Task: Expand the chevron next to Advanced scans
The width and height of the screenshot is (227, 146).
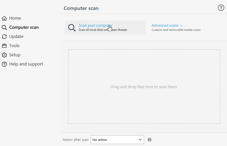Action: tap(182, 26)
